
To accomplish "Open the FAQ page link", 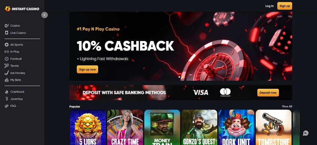I will point(13,106).
